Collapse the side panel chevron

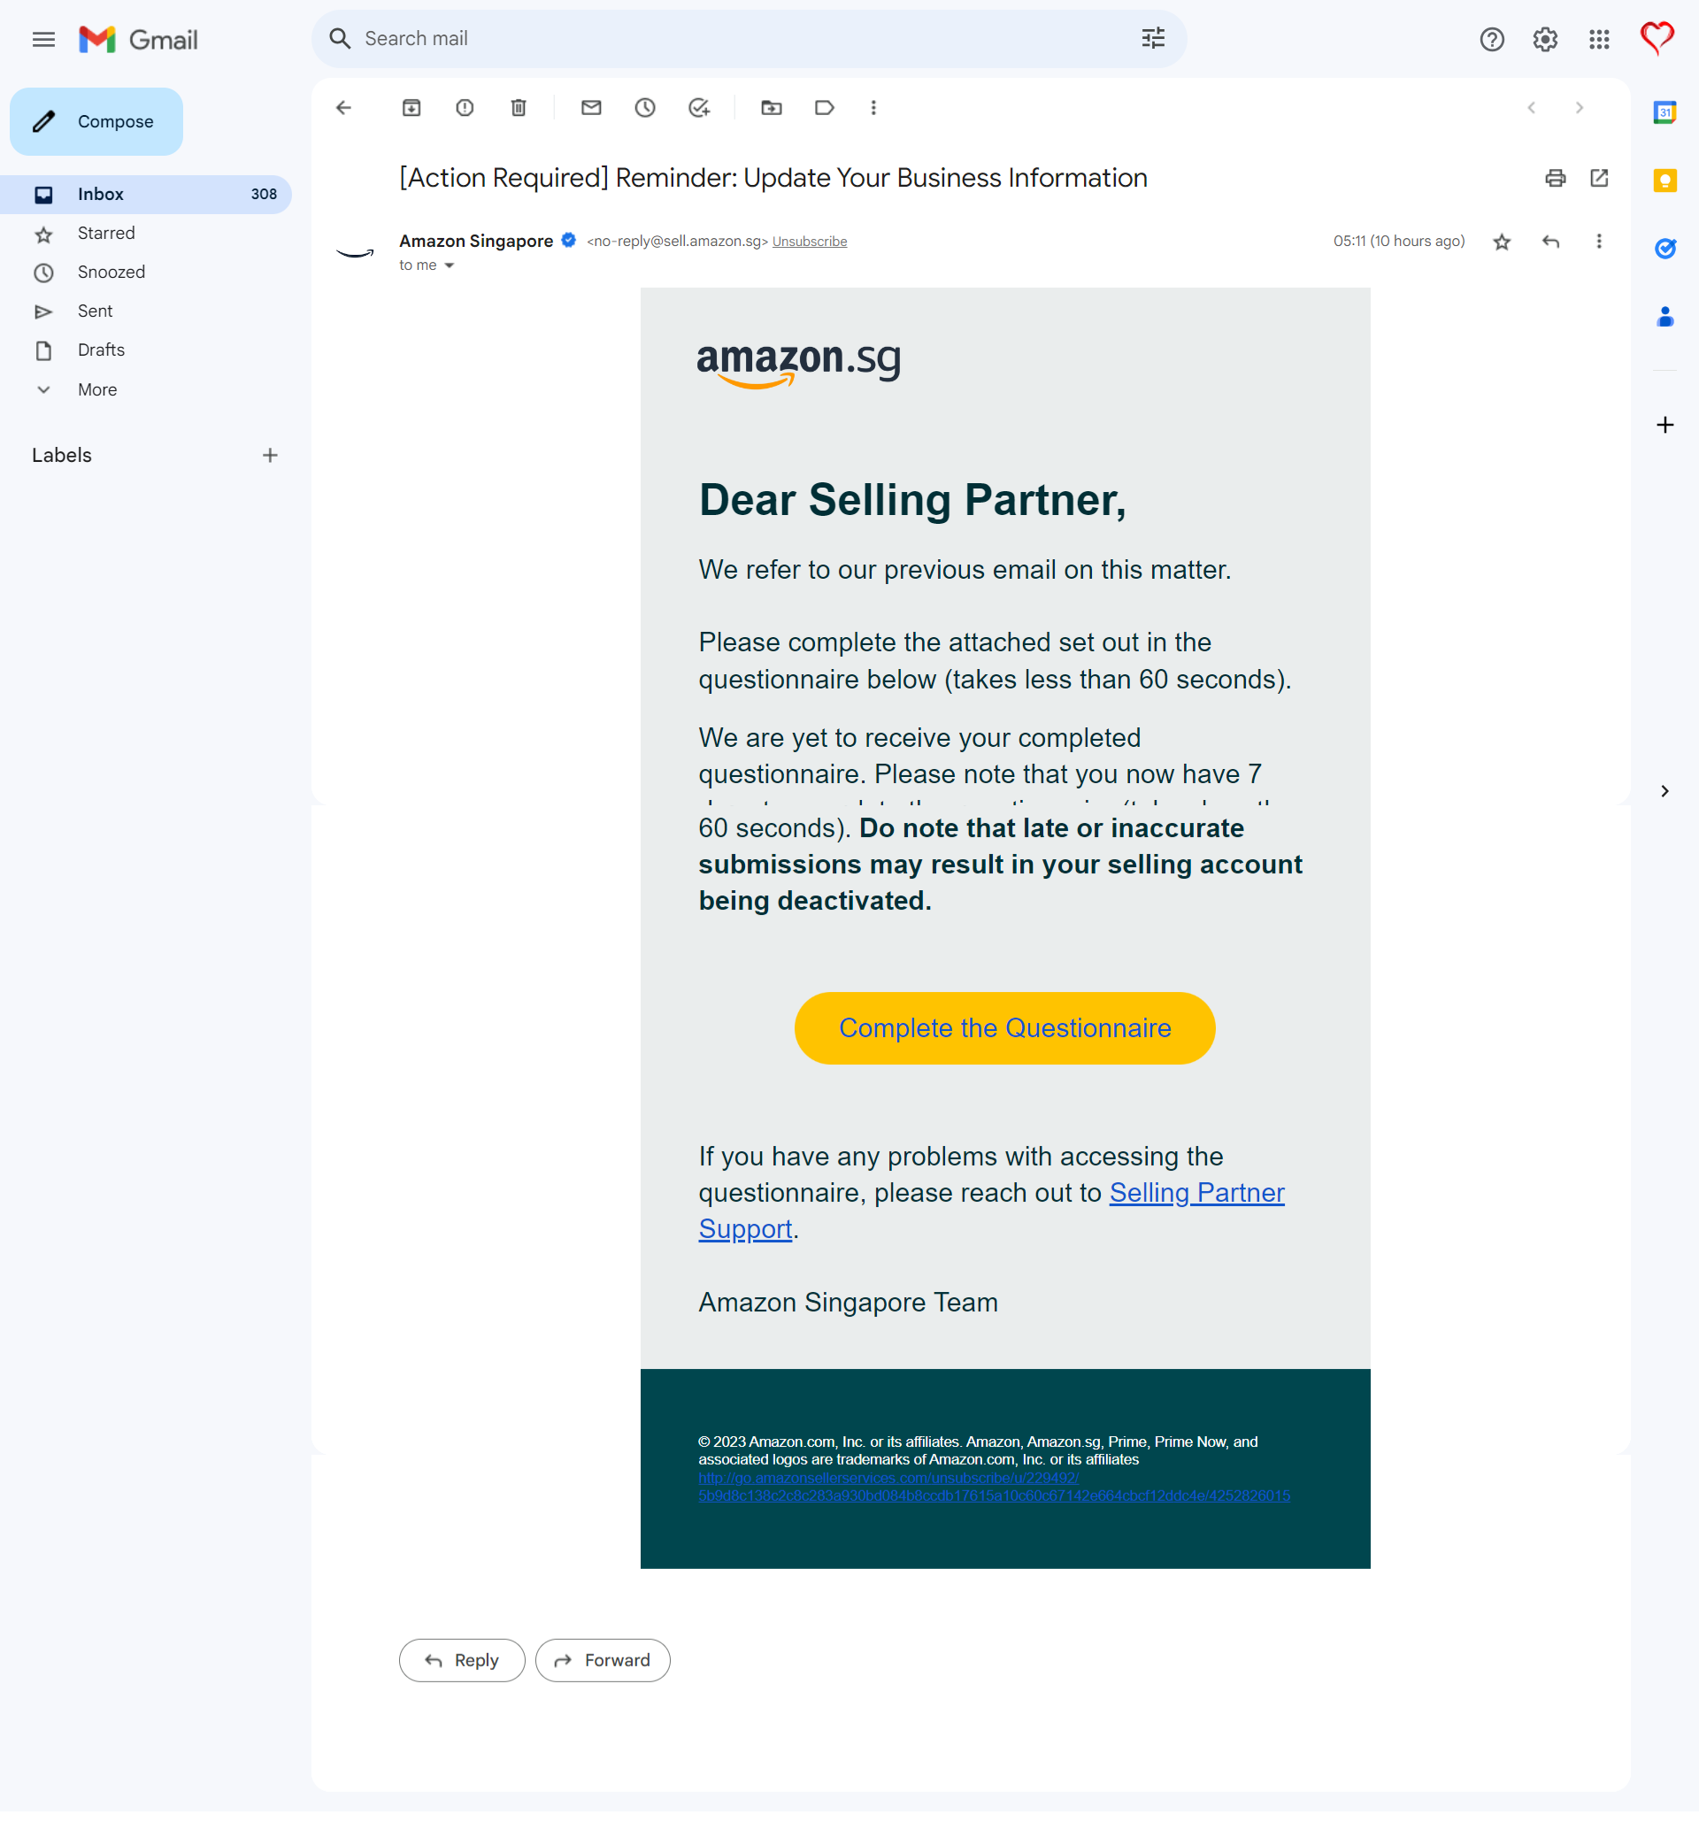1664,791
